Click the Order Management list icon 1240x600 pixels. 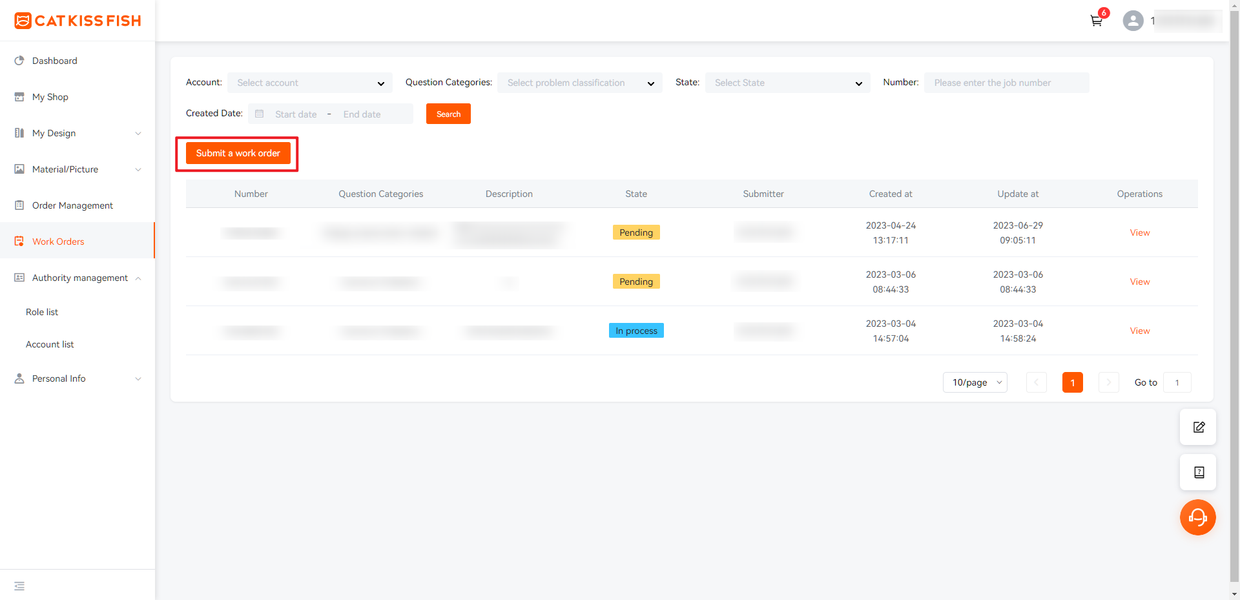coord(19,205)
